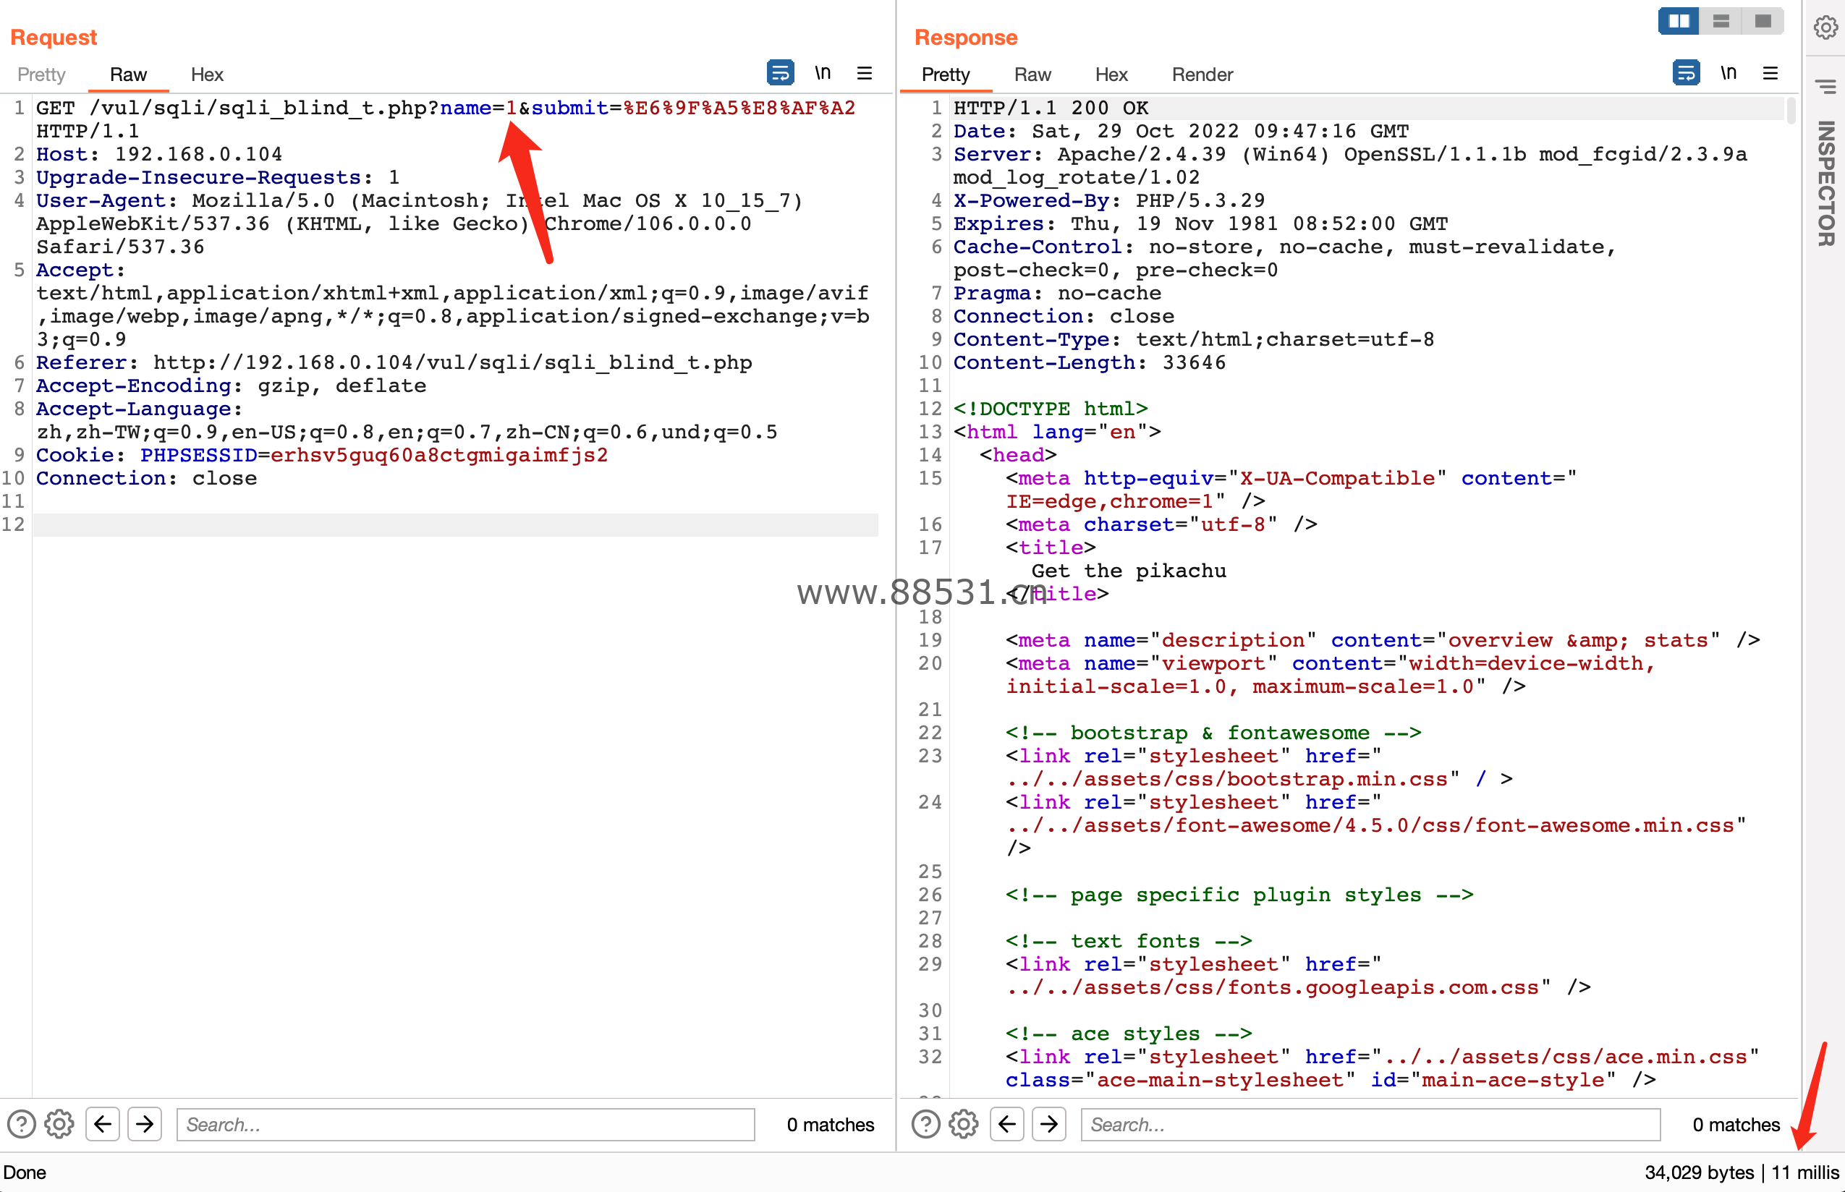Click the 'Get the pikachu' title text
This screenshot has height=1192, width=1845.
[x=1129, y=571]
